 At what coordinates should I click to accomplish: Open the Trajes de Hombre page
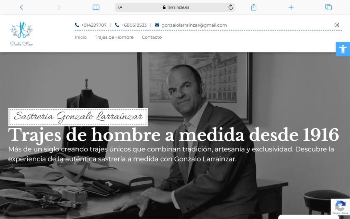tap(114, 37)
